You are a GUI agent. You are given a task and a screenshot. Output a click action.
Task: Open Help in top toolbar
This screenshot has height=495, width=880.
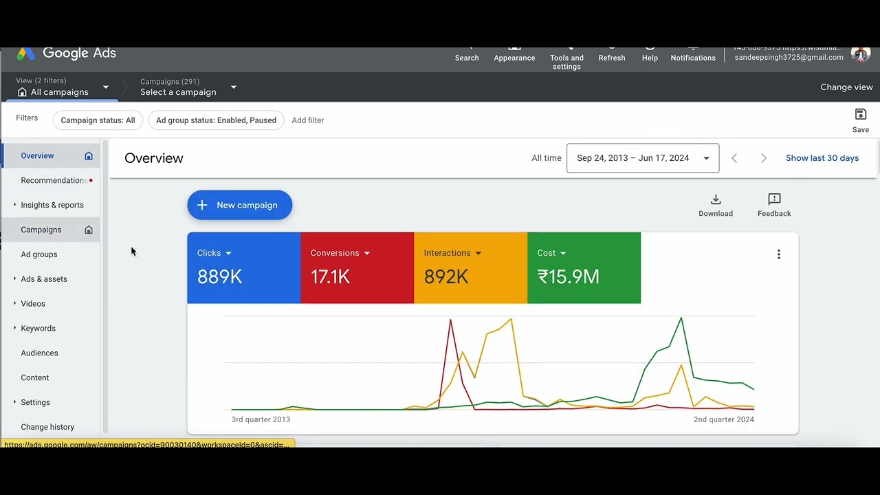(x=650, y=55)
